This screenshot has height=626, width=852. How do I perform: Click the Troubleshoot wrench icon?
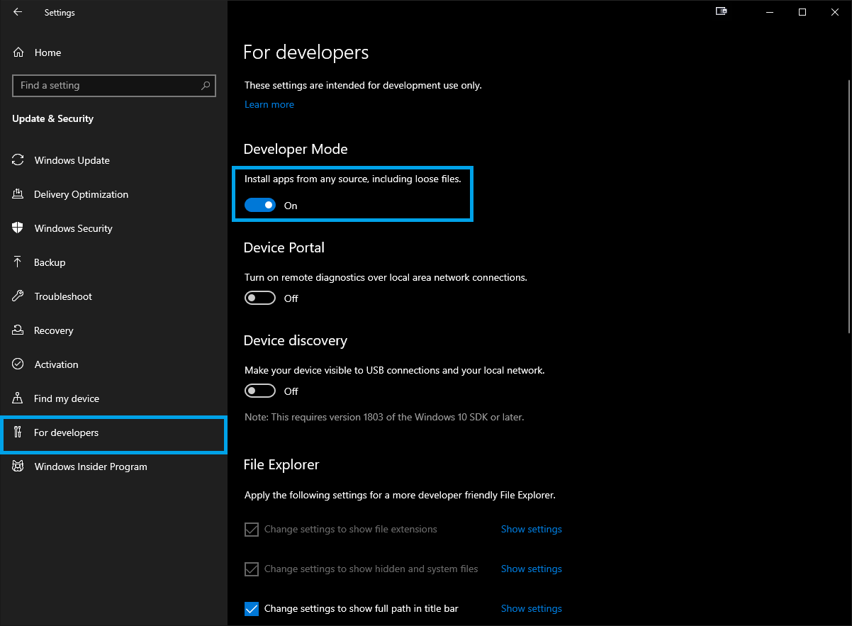click(18, 296)
